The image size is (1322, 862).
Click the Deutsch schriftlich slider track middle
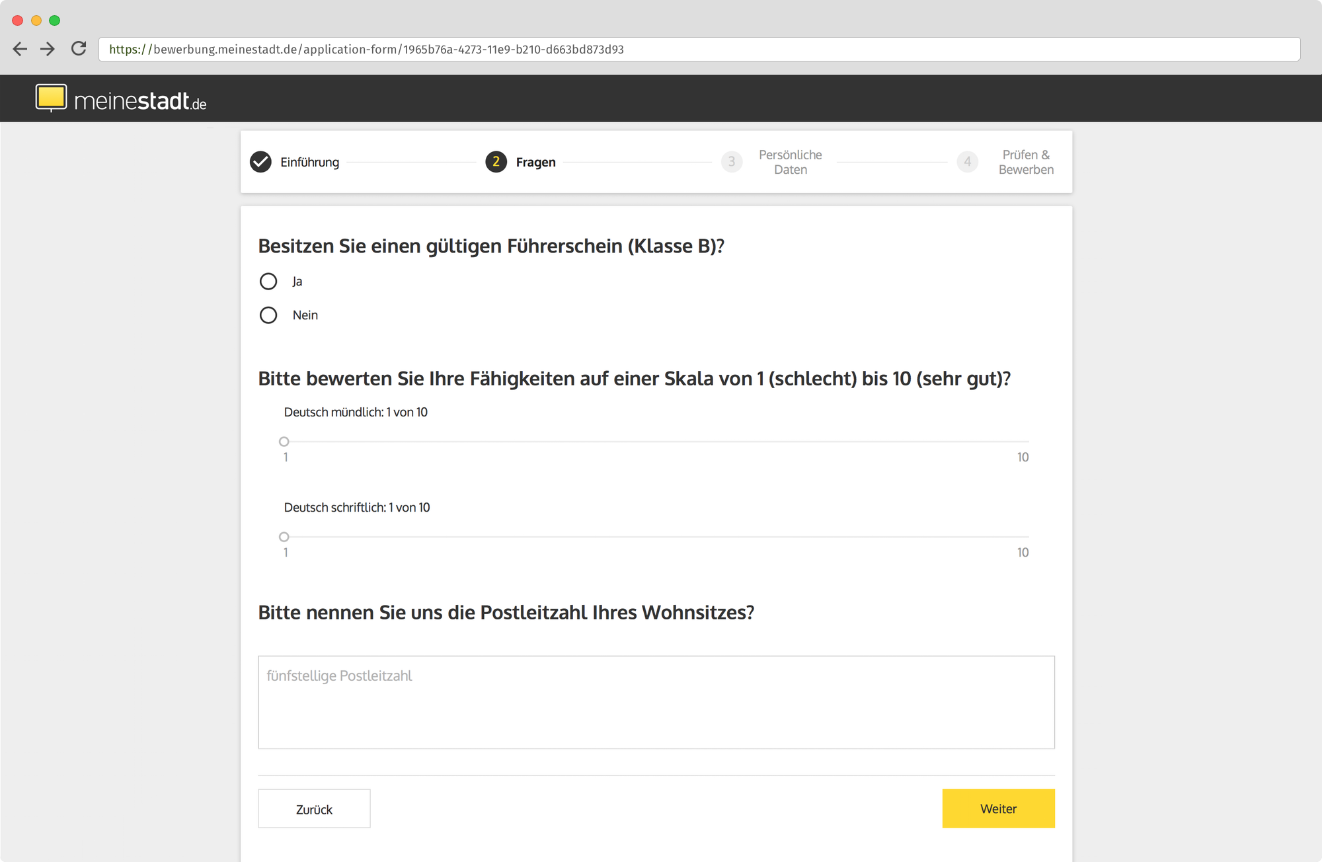(656, 537)
